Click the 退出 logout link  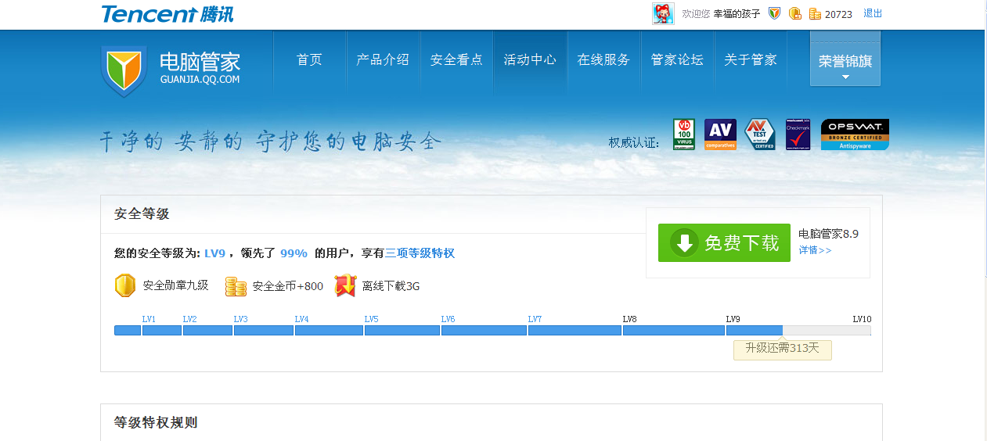[873, 13]
